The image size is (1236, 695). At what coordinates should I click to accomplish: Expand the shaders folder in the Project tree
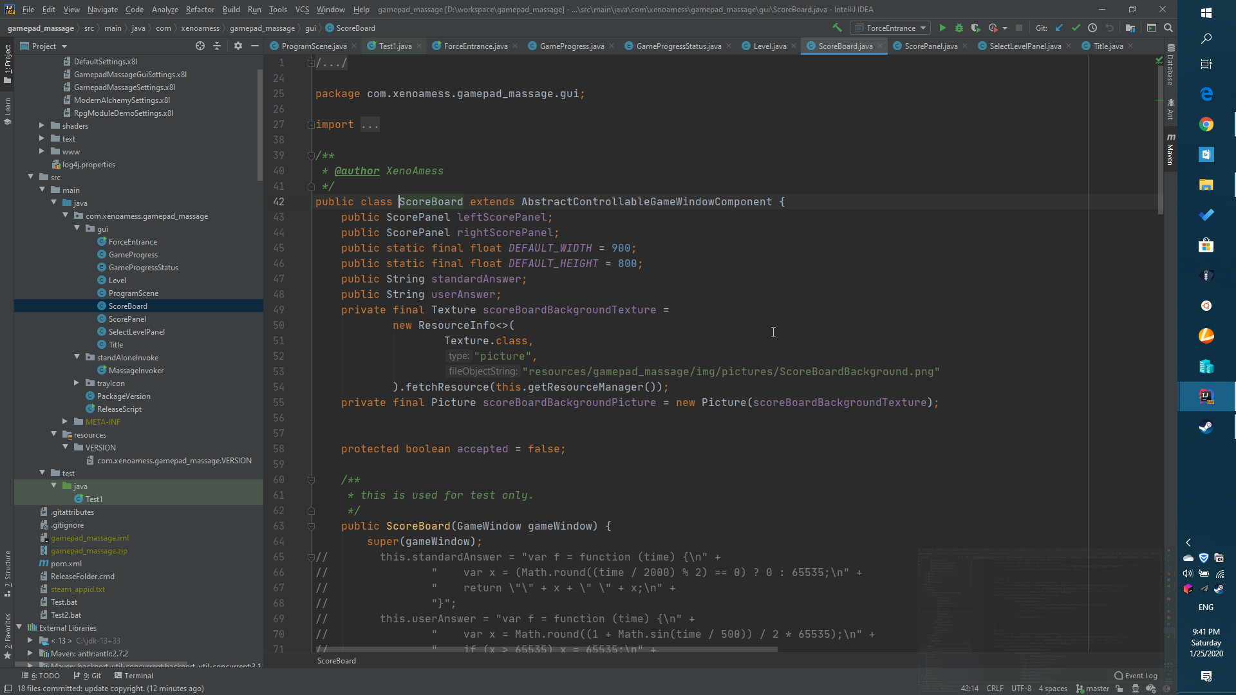[41, 125]
